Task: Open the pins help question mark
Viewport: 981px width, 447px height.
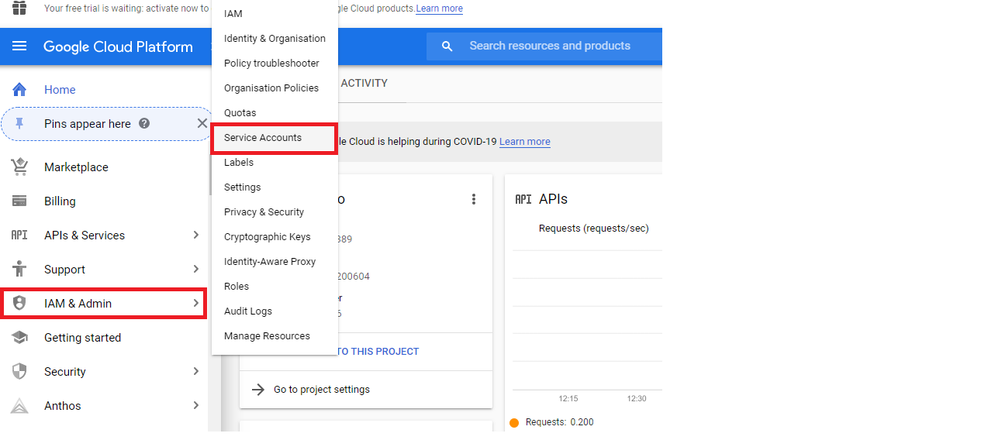Action: click(144, 123)
